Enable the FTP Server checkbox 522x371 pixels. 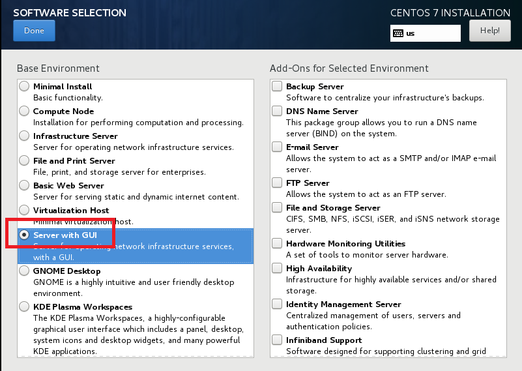click(x=277, y=183)
